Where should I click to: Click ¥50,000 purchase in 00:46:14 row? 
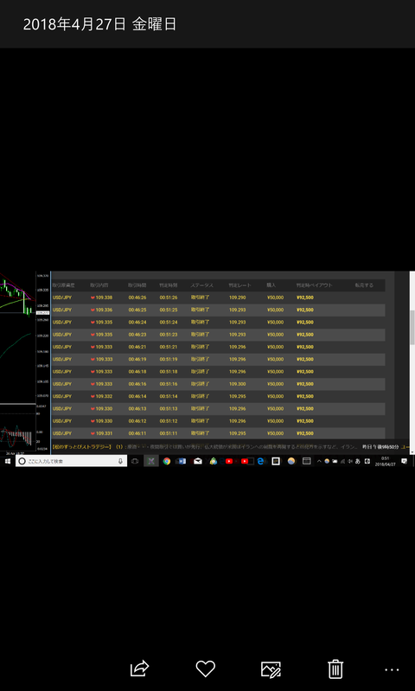tap(275, 396)
